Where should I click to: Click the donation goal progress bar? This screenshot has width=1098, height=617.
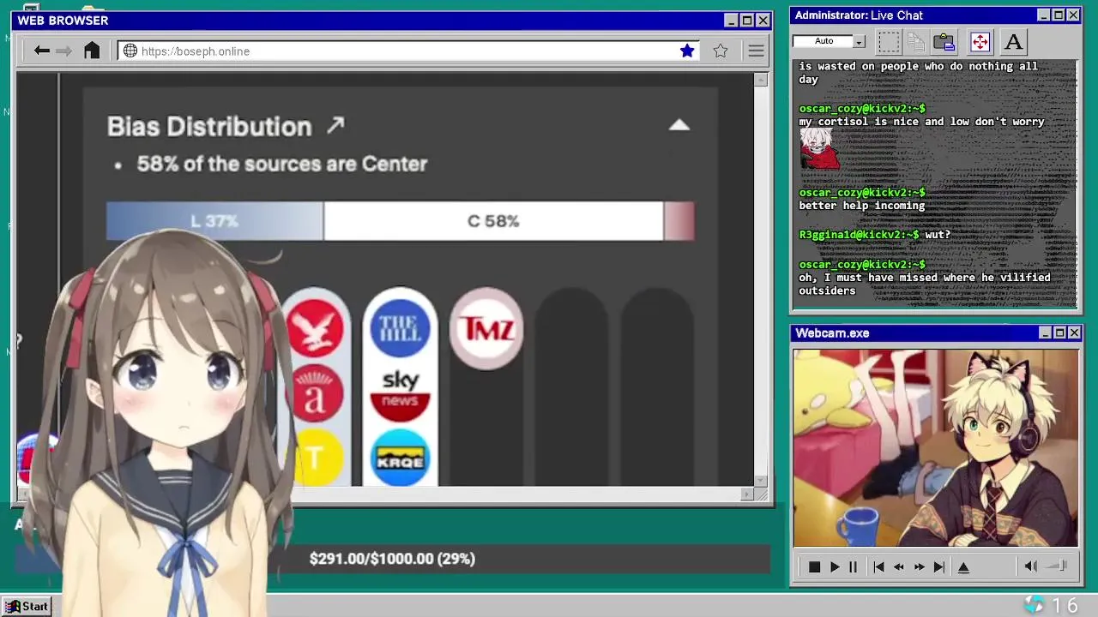[x=392, y=559]
